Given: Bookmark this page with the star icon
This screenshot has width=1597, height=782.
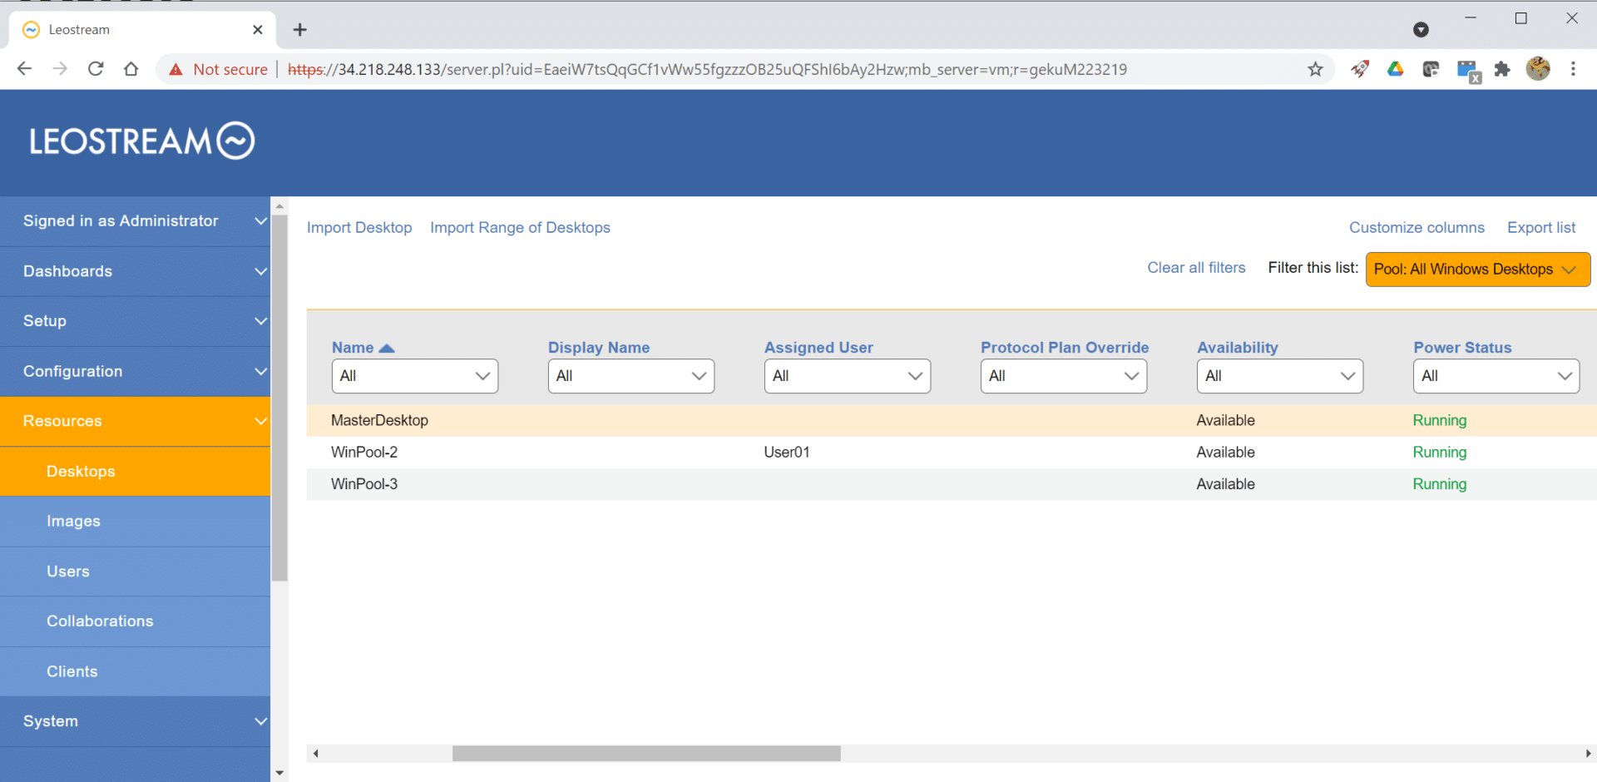Looking at the screenshot, I should click(1315, 69).
